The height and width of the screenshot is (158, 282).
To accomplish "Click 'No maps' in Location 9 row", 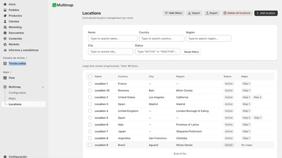I will (247, 145).
